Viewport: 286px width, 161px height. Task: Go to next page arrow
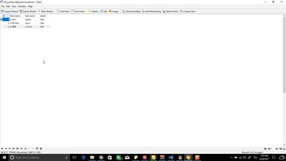[277, 149]
